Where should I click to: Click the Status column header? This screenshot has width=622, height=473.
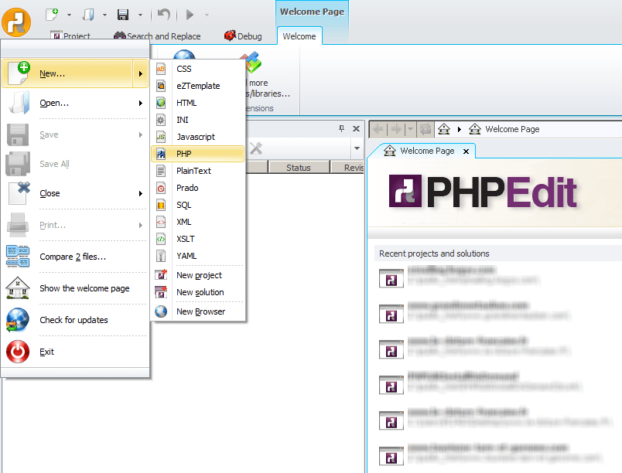point(299,168)
